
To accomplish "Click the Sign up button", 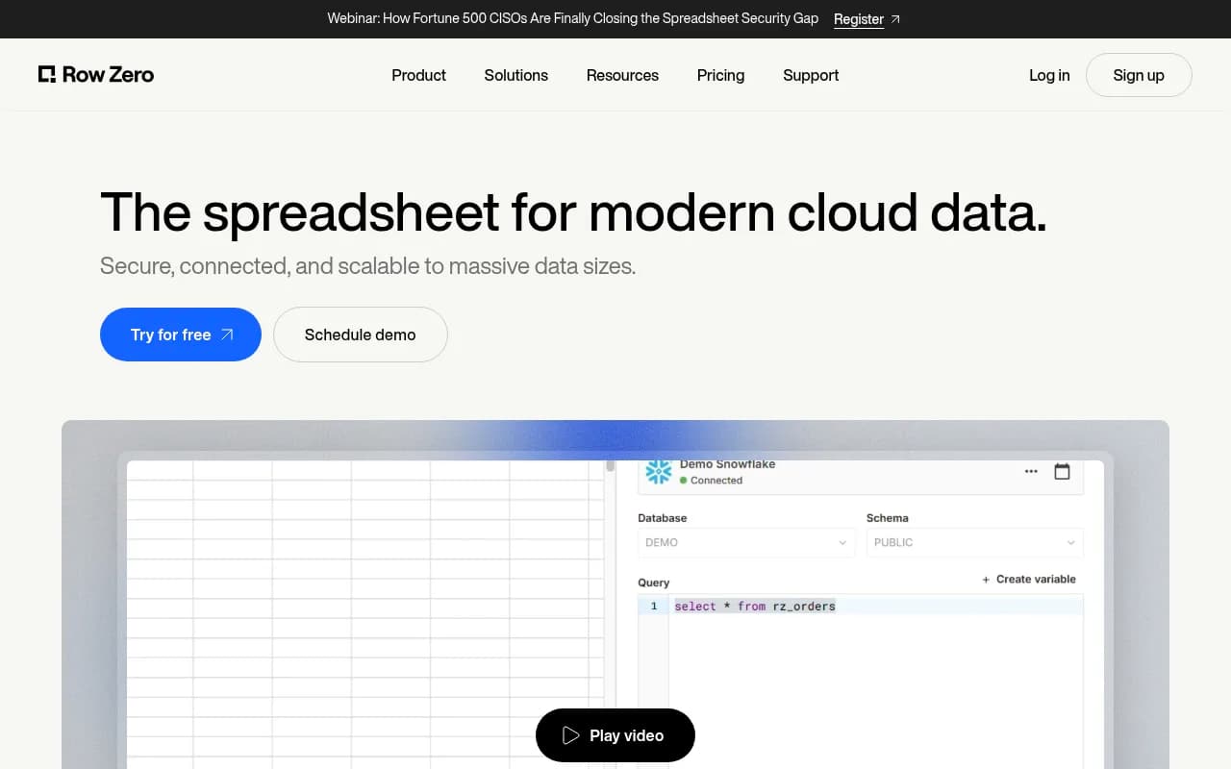I will click(1139, 75).
